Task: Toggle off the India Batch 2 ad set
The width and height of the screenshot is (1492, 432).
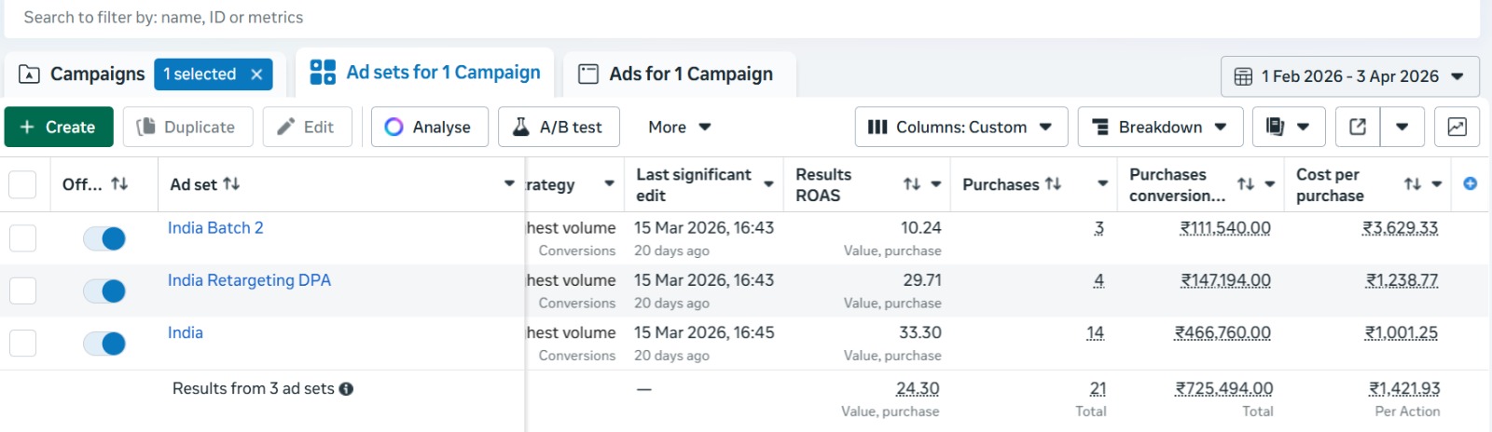Action: coord(104,238)
